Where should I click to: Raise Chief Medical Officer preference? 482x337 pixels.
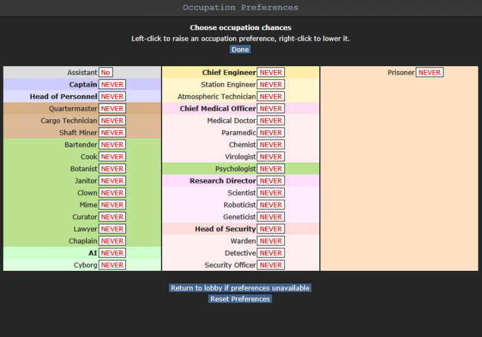tap(271, 108)
